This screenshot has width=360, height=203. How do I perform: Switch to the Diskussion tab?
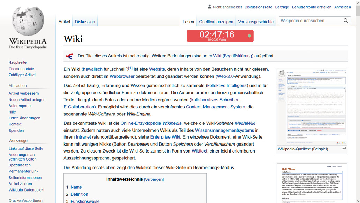85,22
